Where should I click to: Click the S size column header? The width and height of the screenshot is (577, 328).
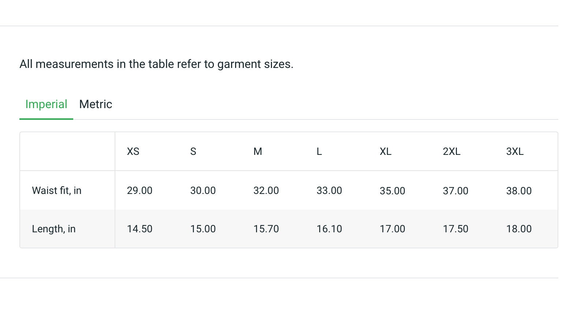193,152
